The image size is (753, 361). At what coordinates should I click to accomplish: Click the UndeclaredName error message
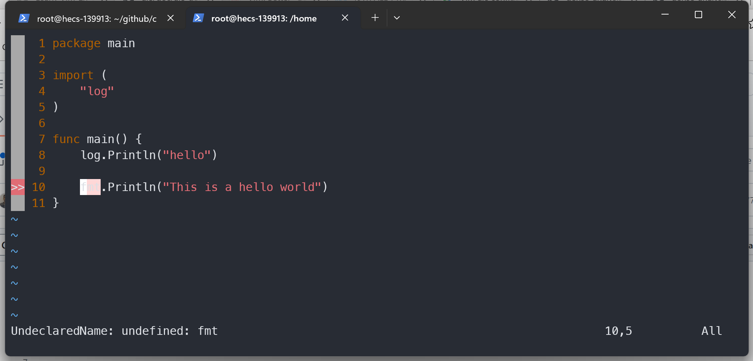point(114,331)
